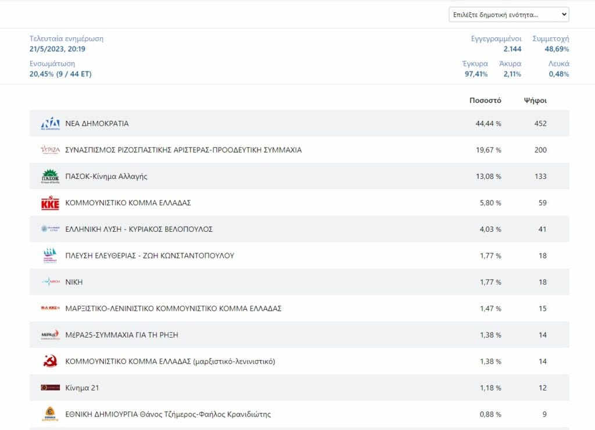Click the Ψήφοι column header
Viewport: 595px width, 430px height.
tap(535, 101)
